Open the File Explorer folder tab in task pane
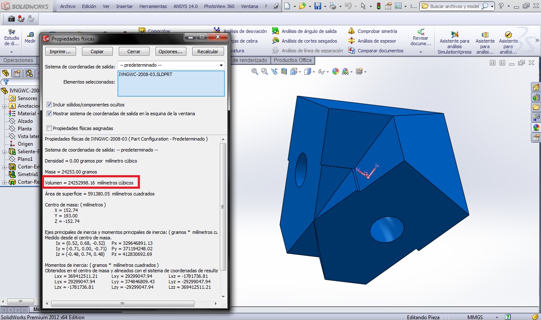Image resolution: width=541 pixels, height=320 pixels. click(536, 107)
